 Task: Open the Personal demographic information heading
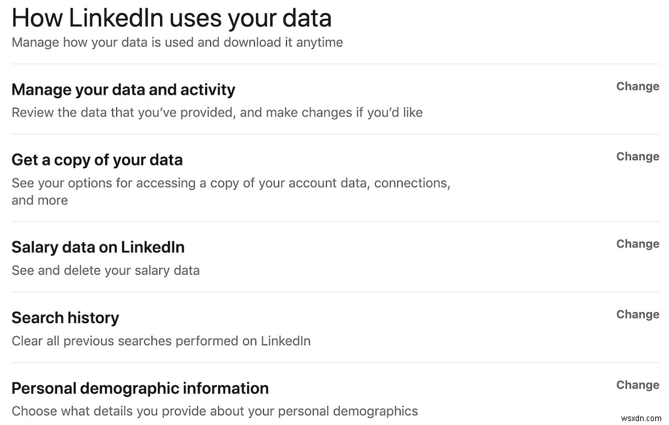tap(140, 388)
